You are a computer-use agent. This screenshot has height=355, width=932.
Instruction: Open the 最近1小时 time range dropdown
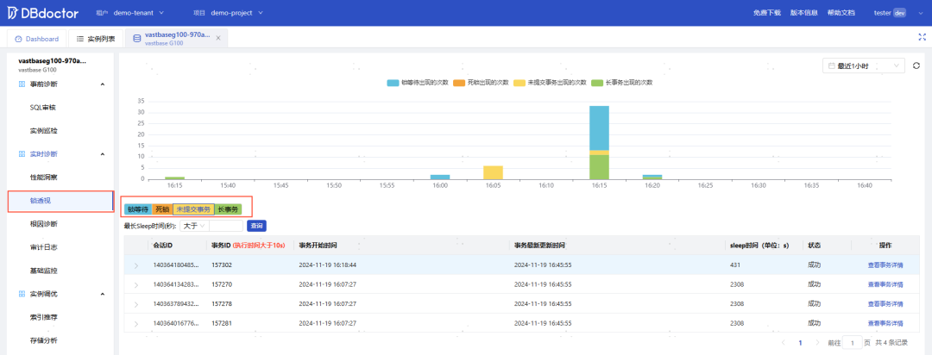[x=864, y=65]
